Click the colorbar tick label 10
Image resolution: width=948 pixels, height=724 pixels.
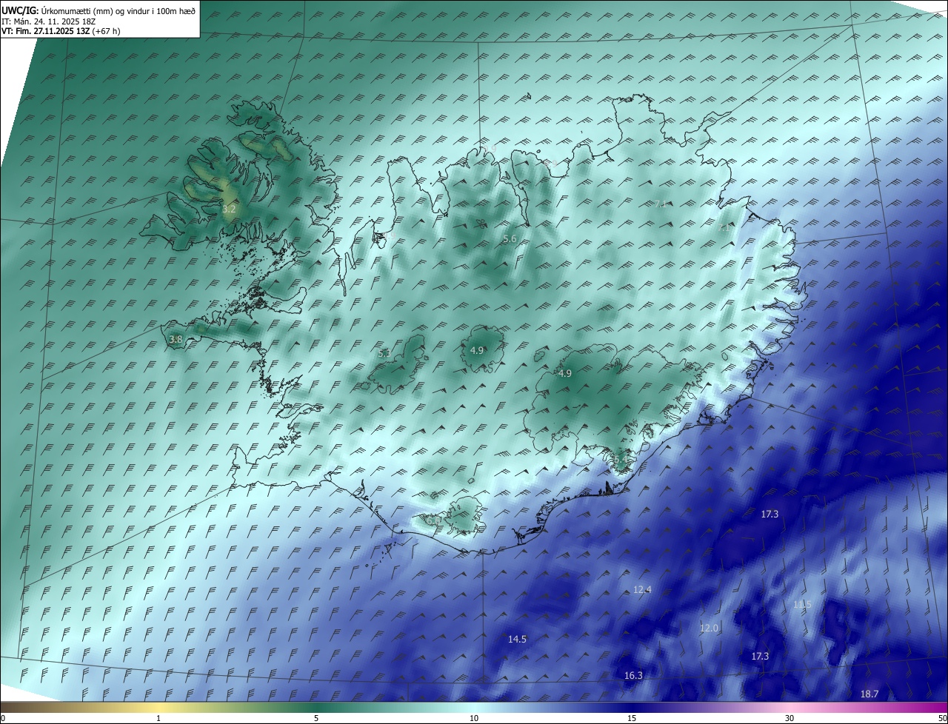(x=474, y=718)
